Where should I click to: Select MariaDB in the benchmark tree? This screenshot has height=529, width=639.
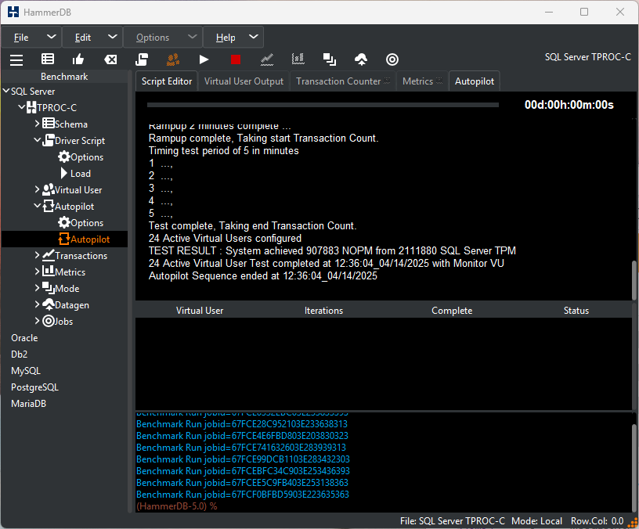[x=28, y=404]
